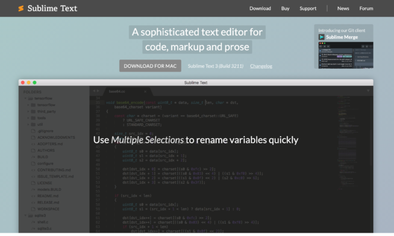Click the tab navigation back arrow
Viewport: 394px width, 236px height.
pyautogui.click(x=94, y=91)
